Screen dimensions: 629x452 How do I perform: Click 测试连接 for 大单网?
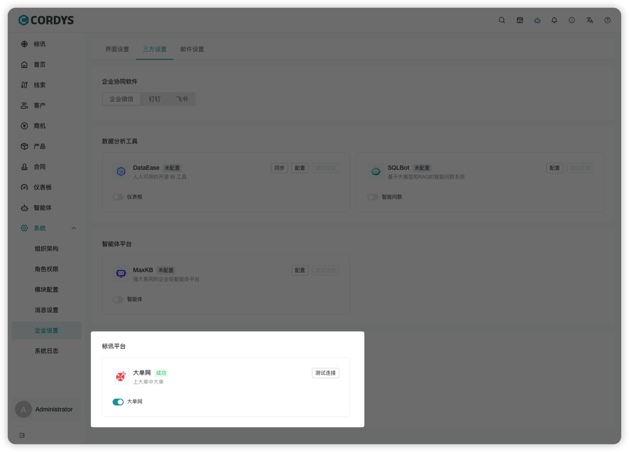click(x=325, y=373)
